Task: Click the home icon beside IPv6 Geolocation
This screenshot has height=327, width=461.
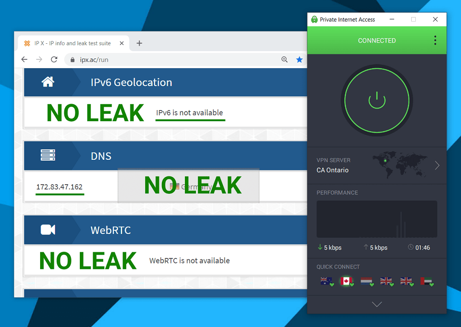Action: (x=48, y=82)
